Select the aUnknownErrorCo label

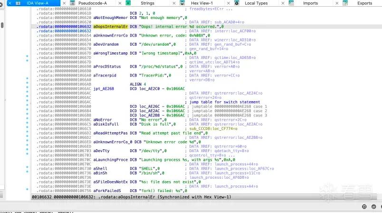[110, 36]
